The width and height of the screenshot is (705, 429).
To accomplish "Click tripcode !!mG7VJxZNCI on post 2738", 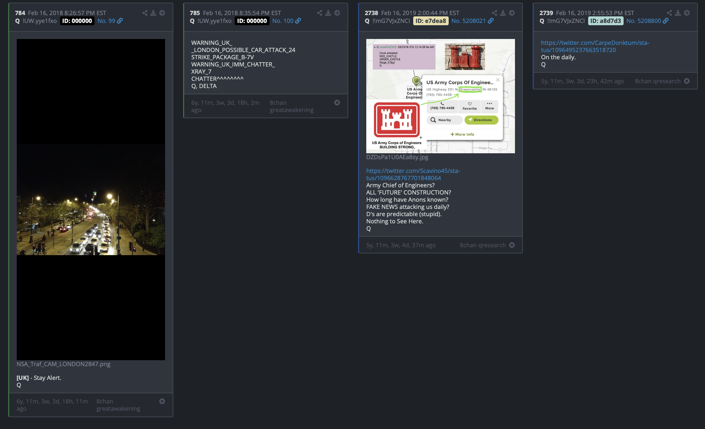I will 391,21.
